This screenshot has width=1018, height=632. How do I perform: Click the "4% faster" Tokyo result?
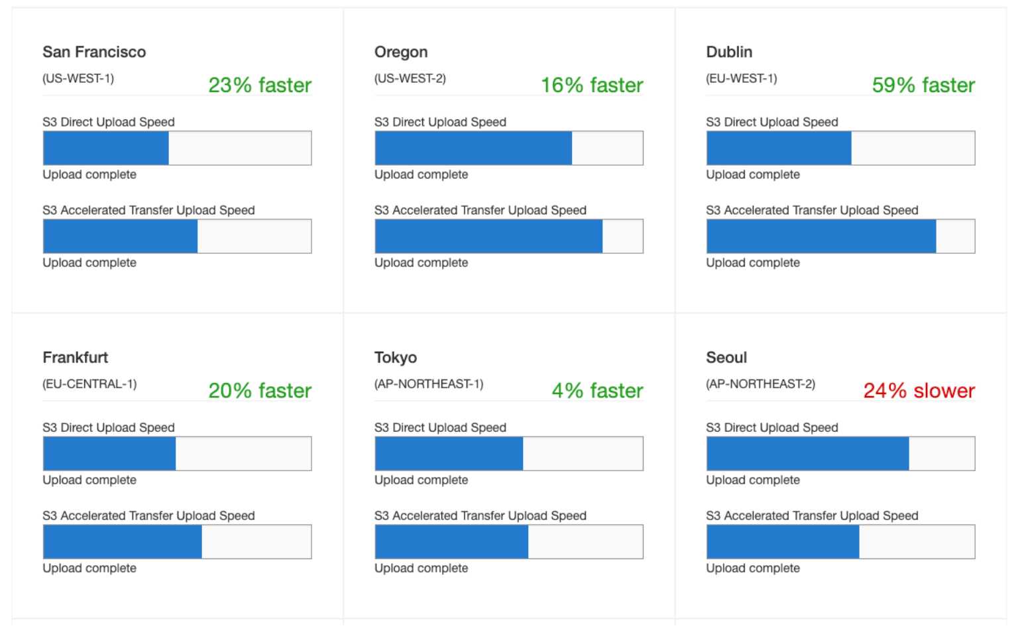click(597, 390)
